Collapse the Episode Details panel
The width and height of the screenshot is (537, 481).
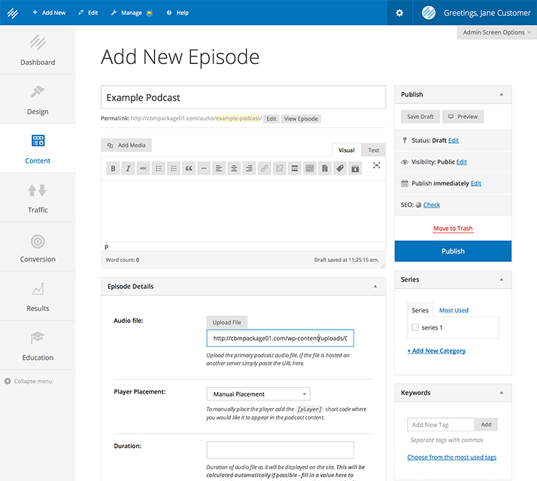point(375,286)
